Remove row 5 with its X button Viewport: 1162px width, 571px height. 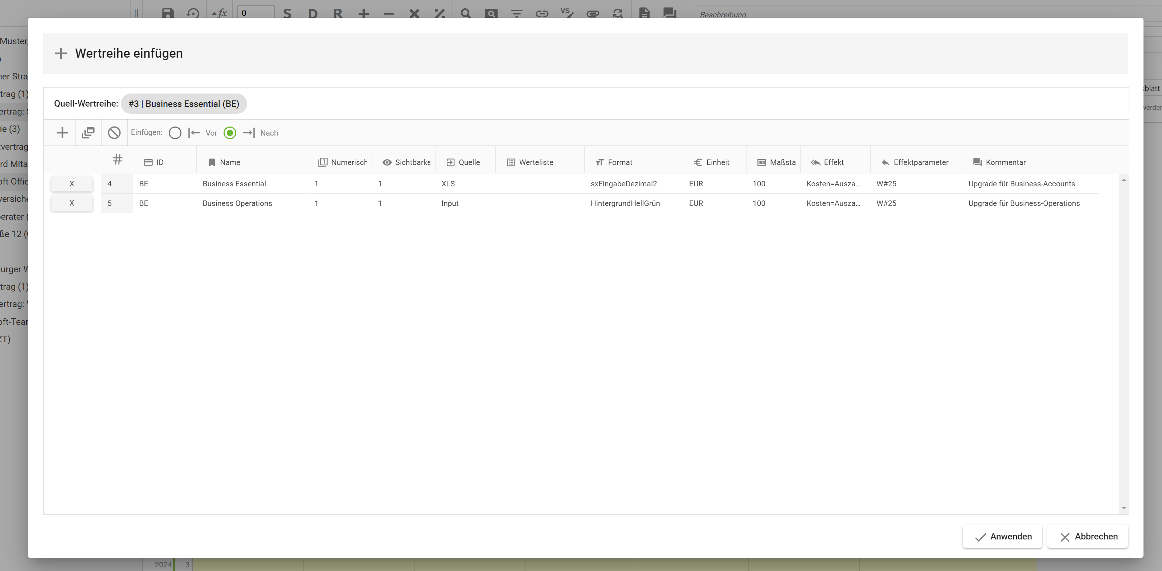tap(72, 203)
